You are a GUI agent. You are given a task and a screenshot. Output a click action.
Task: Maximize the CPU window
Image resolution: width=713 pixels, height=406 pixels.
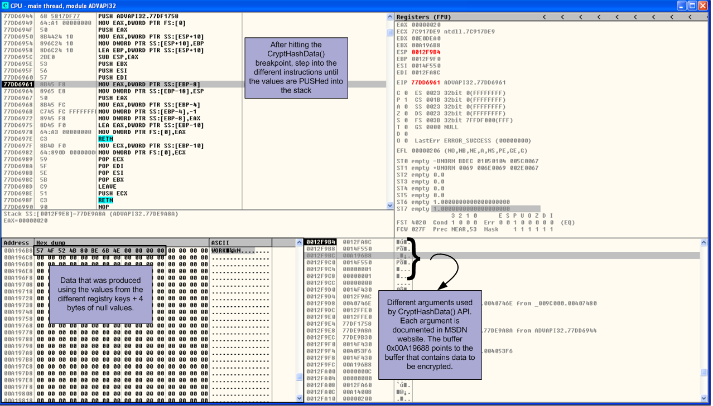[x=693, y=6]
